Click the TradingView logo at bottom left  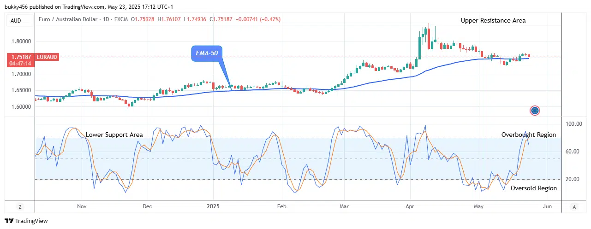click(26, 221)
